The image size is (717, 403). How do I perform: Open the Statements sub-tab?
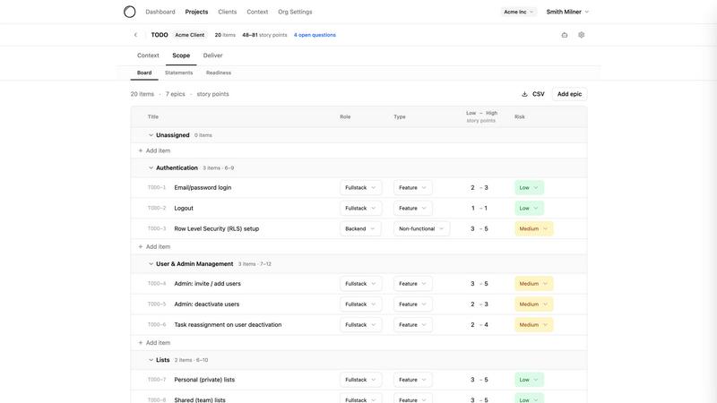click(x=178, y=73)
